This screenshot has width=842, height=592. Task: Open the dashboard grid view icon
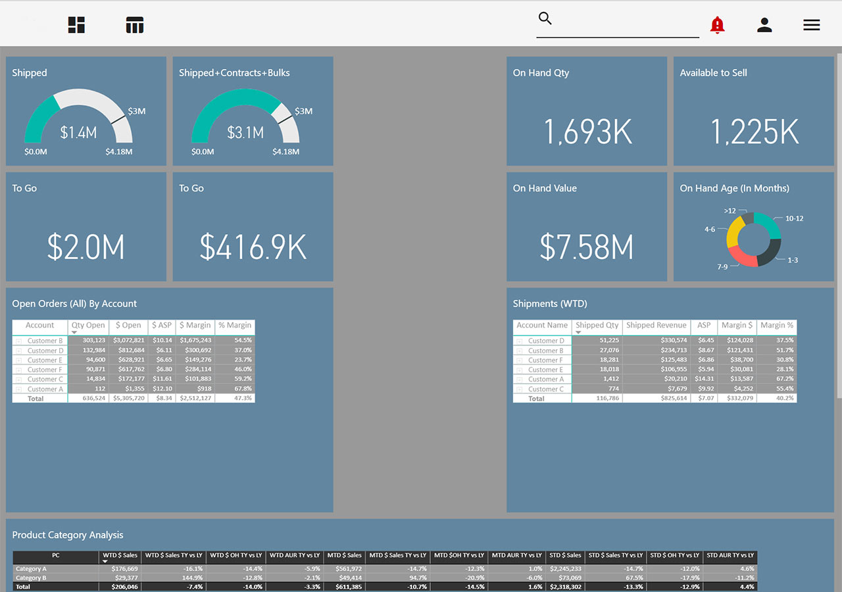tap(77, 25)
